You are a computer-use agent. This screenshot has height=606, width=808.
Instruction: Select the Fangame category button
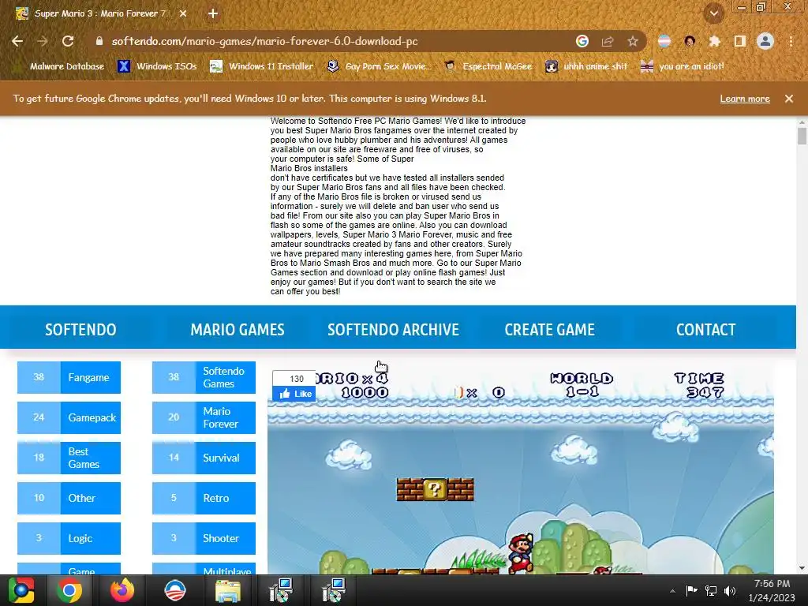69,377
